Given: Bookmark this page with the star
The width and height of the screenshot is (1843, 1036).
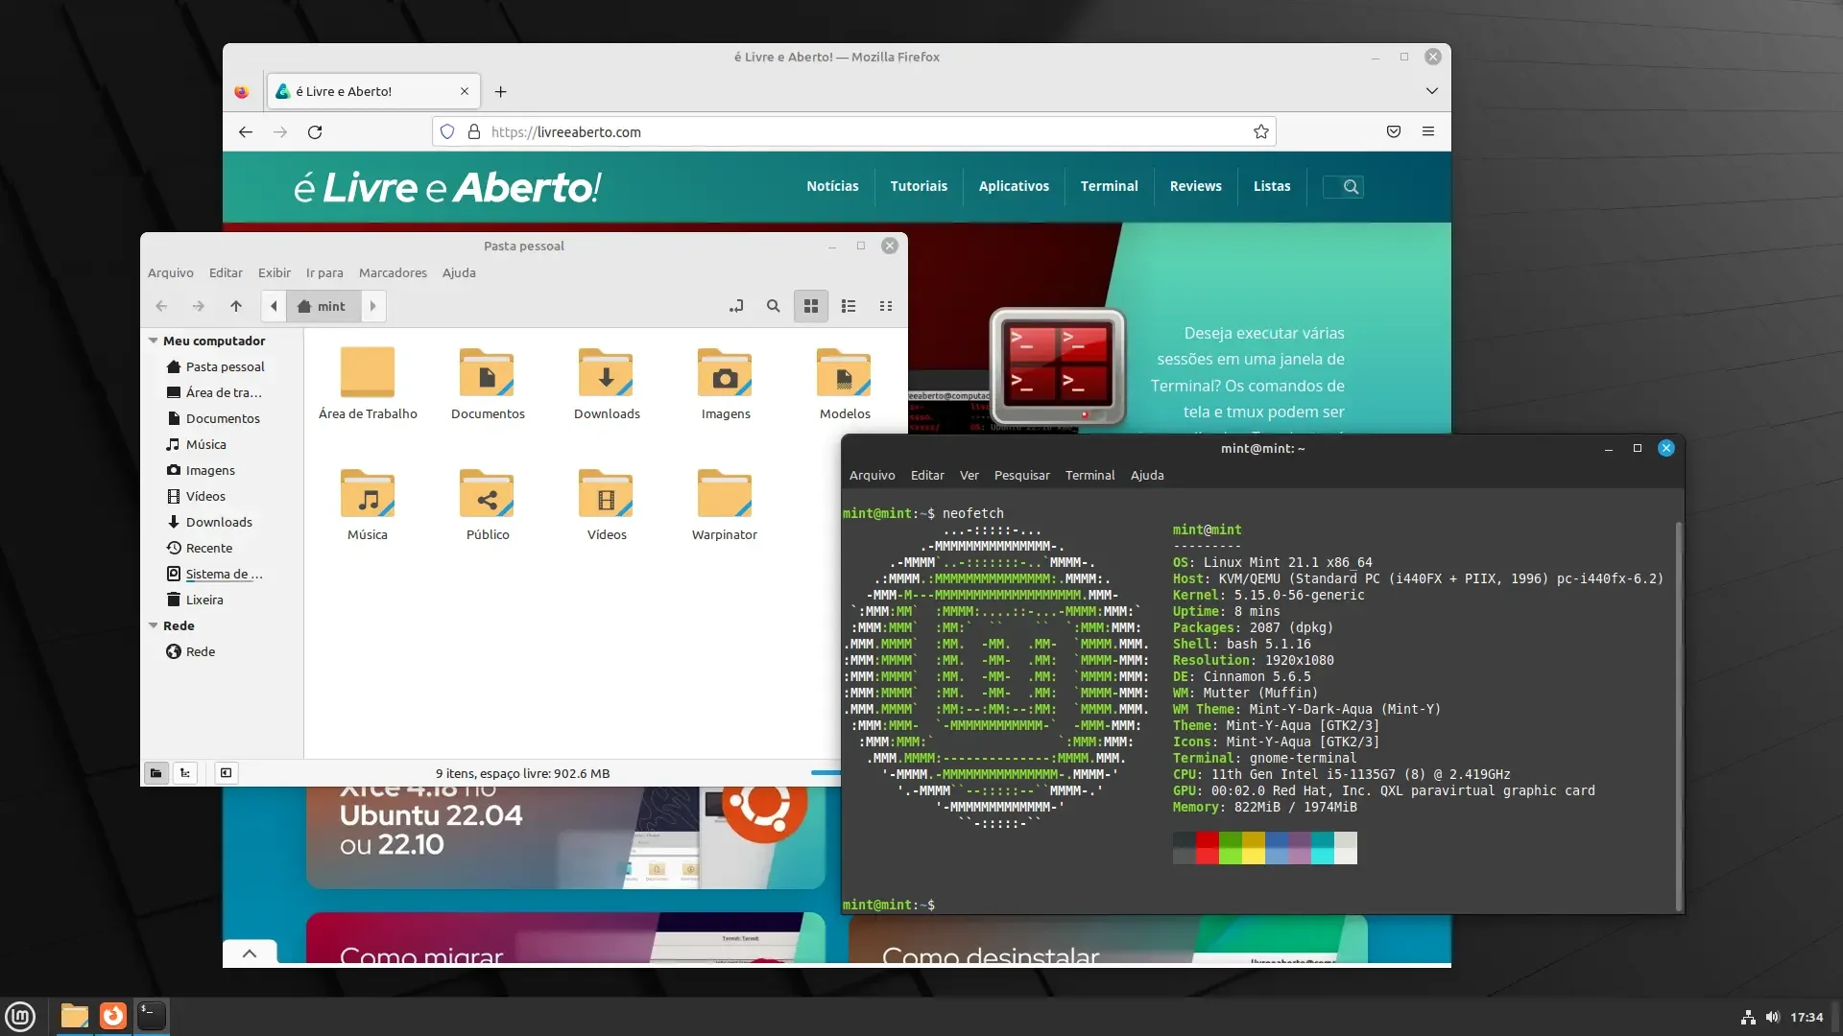Looking at the screenshot, I should pos(1260,132).
